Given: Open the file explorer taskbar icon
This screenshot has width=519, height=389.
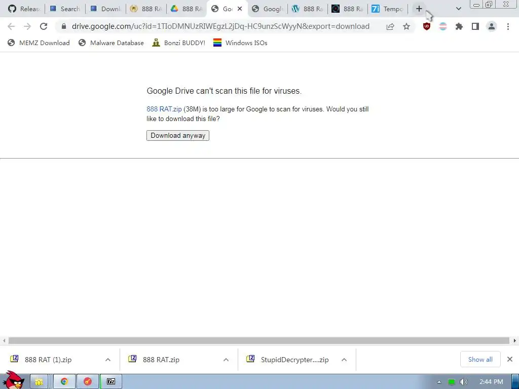Looking at the screenshot, I should 39,382.
